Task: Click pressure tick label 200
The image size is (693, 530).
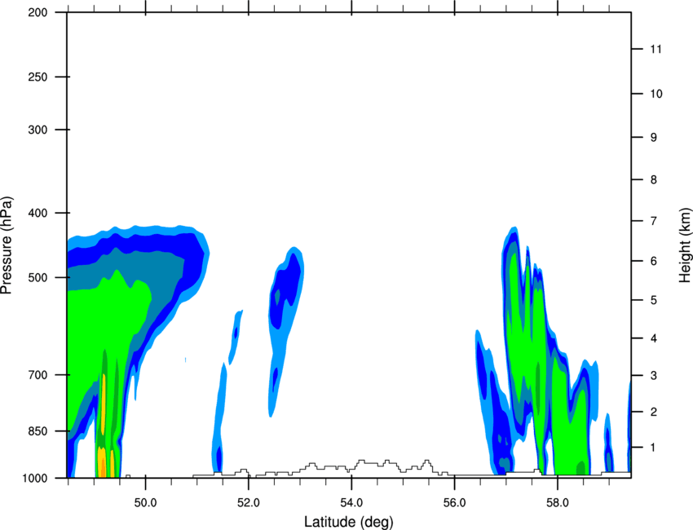Action: (38, 13)
